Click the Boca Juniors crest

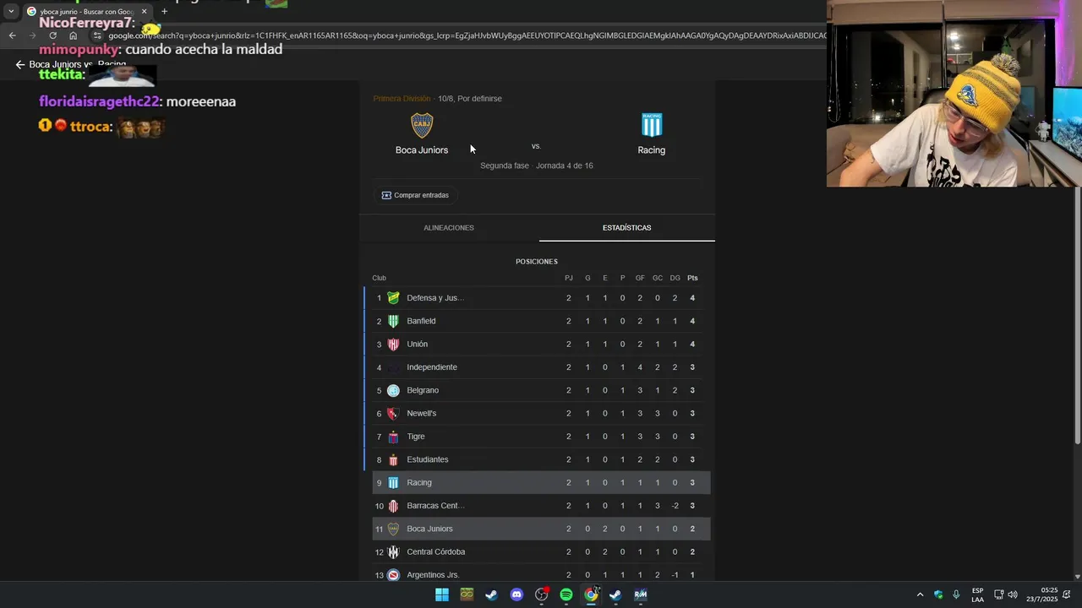click(422, 125)
